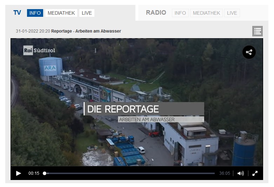
Task: Mute the video sound
Action: click(x=241, y=173)
